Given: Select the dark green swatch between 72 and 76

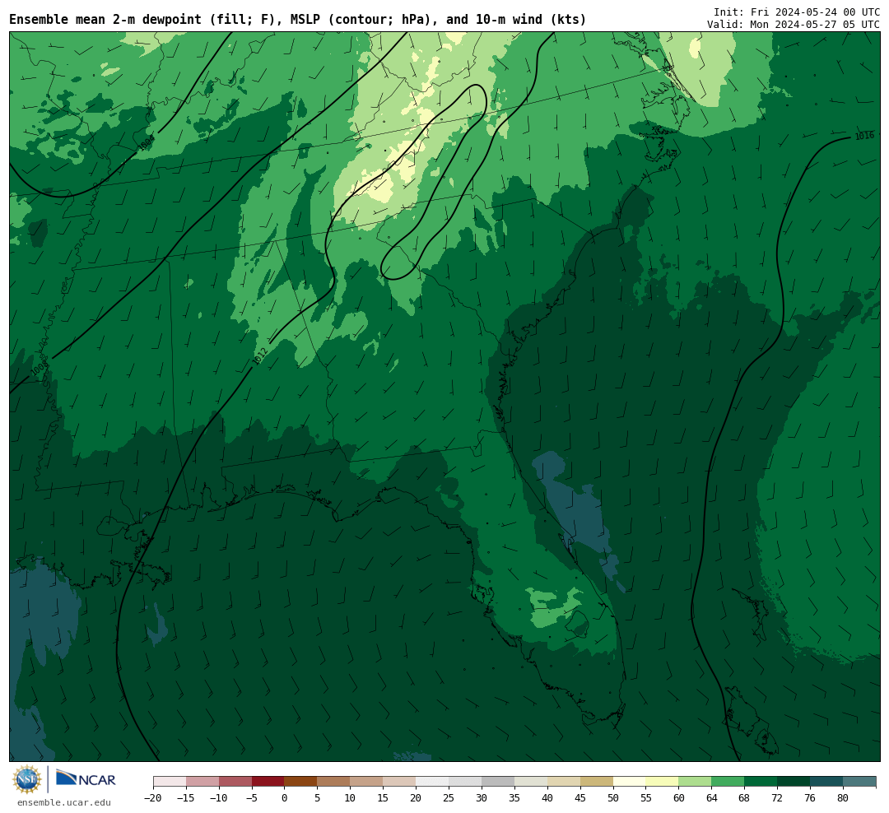Looking at the screenshot, I should click(x=794, y=782).
